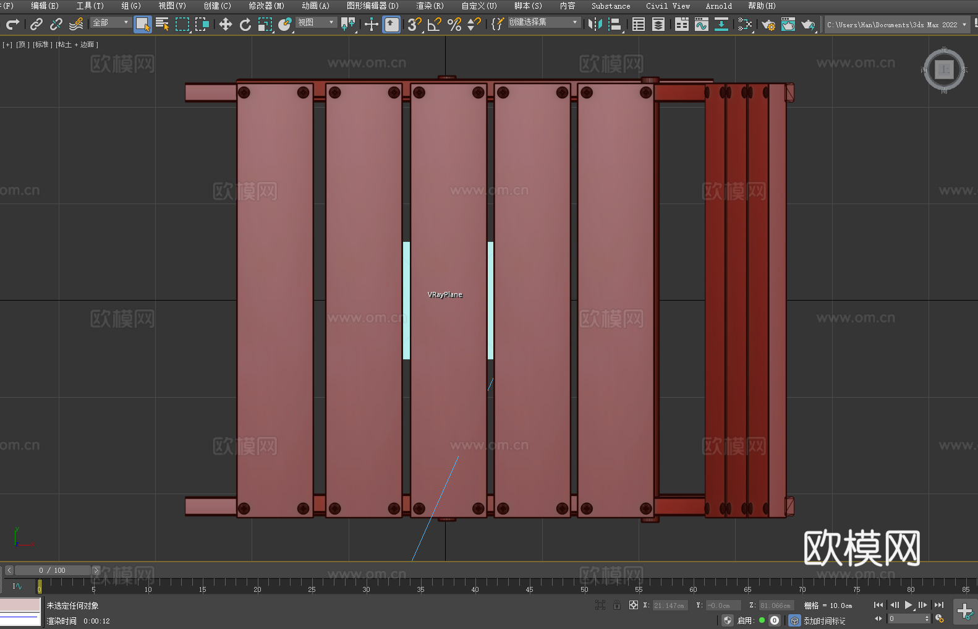Open the 工具(T) menu
The image size is (978, 629).
90,6
